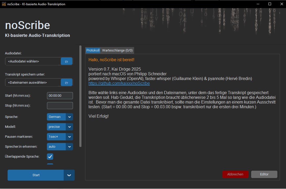Toggle the Überlappende Sprache checkbox
The height and width of the screenshot is (189, 286).
click(50, 157)
